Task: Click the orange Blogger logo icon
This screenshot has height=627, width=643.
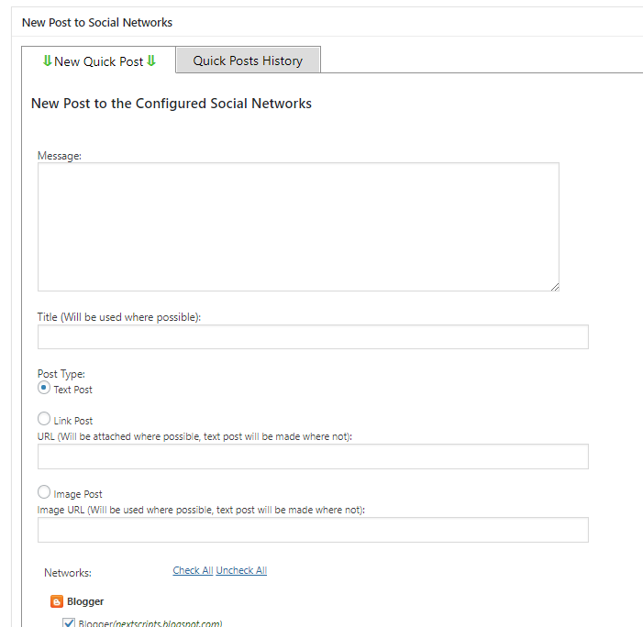Action: tap(57, 602)
